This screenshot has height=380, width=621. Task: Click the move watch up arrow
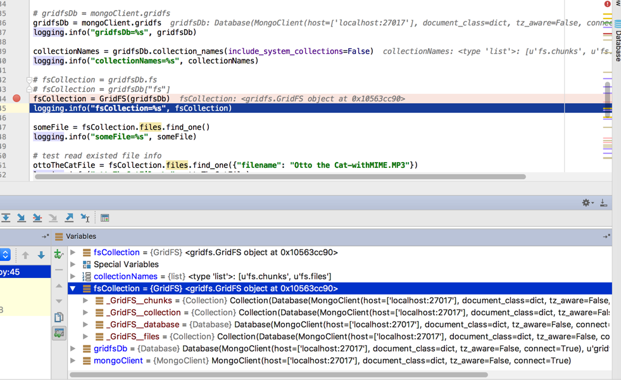point(59,286)
